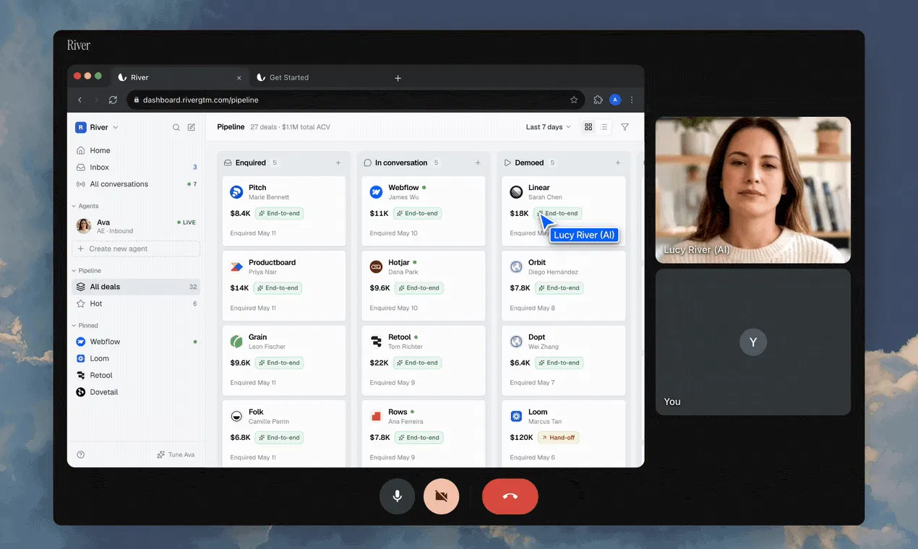Mute the microphone in call controls
918x549 pixels.
pos(397,496)
